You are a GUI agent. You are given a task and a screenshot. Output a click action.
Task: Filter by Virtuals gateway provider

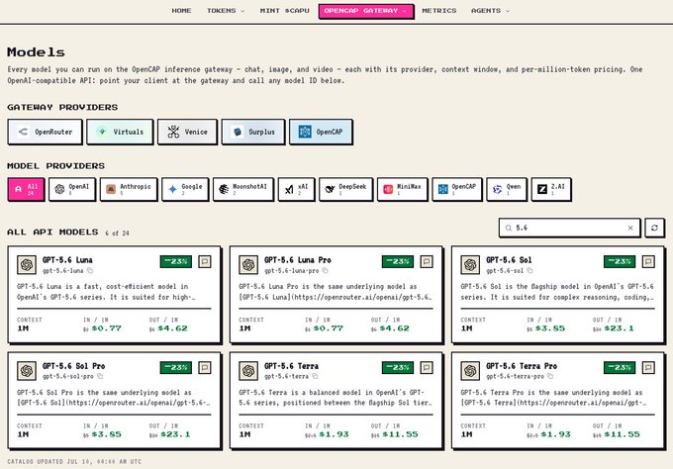pos(120,132)
